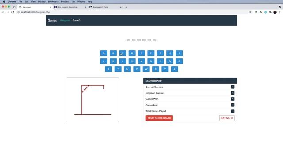Click the Rating: D badge
Image resolution: width=283 pixels, height=159 pixels.
coord(227,118)
